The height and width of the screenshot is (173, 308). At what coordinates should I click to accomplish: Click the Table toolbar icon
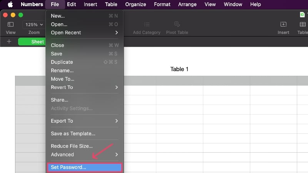pyautogui.click(x=303, y=24)
